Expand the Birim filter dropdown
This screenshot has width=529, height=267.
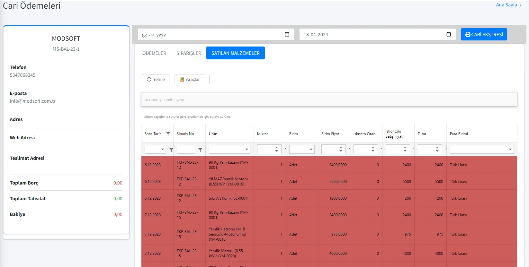(311, 149)
